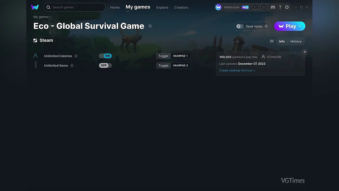Switch to the Explore tab
Viewport: 339px width, 191px height.
(x=162, y=7)
